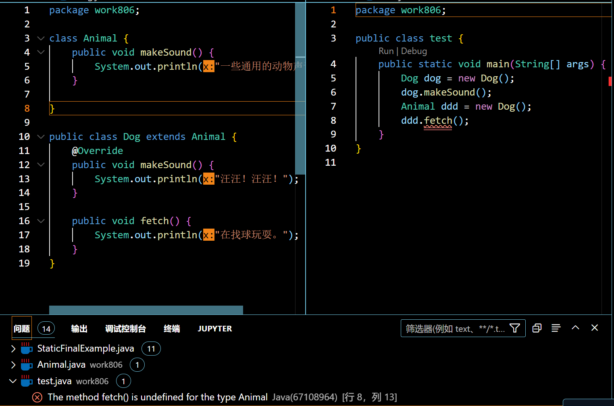Fold the class Dog block on line 10
614x406 pixels.
[41, 137]
